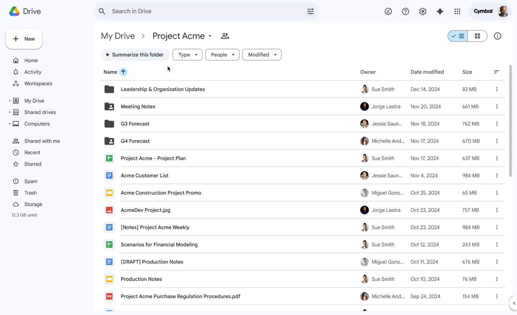
Task: Reverse the Name sort direction arrow
Action: 123,72
